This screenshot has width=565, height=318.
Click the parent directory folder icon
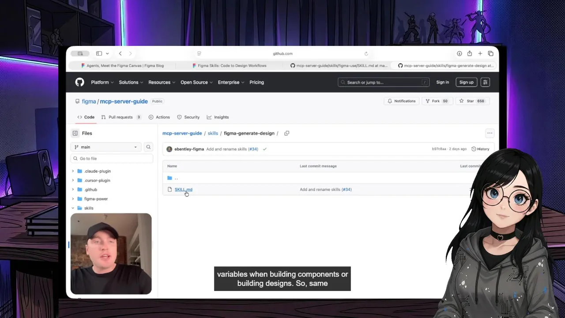pos(169,178)
